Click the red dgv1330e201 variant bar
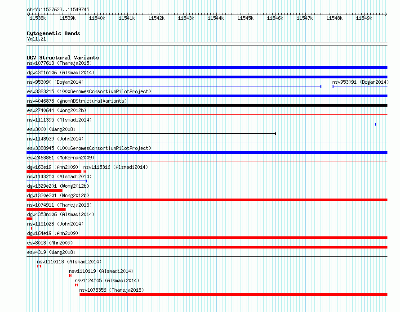Viewport: 400px width, 312px height. click(207, 200)
